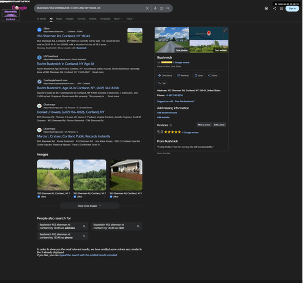Open the Google apps grid
The height and width of the screenshot is (283, 306).
pyautogui.click(x=282, y=9)
